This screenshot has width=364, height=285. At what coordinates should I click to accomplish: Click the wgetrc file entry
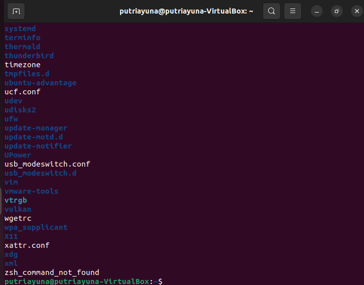click(18, 218)
